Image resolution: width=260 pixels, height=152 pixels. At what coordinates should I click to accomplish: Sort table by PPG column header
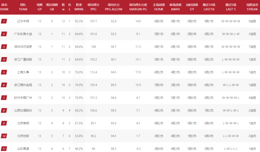coord(93,7)
